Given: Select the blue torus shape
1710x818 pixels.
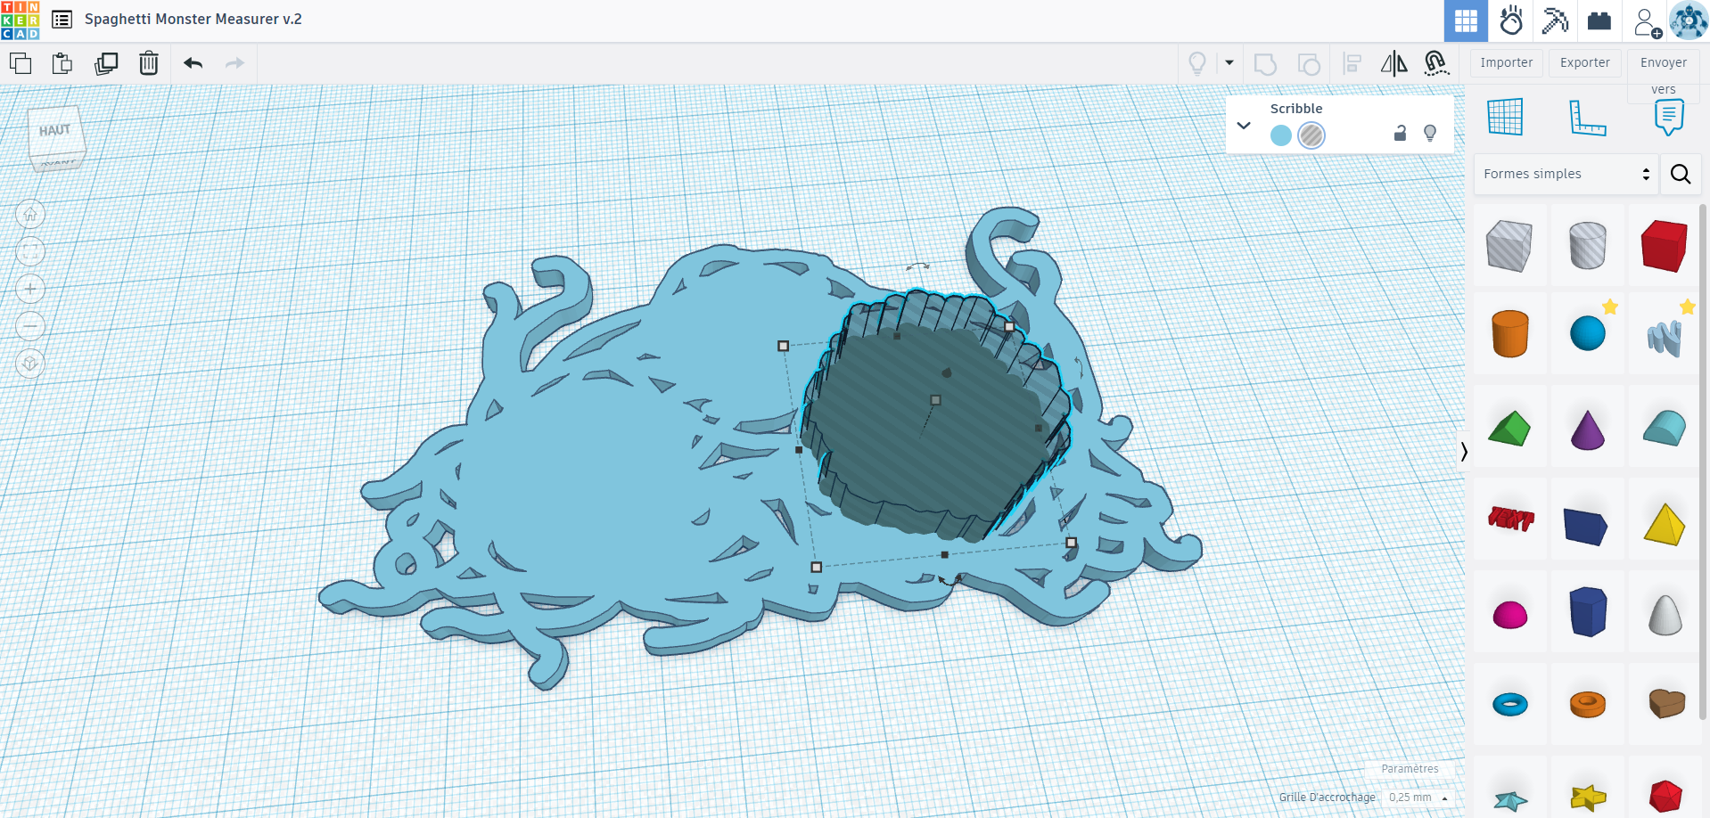Looking at the screenshot, I should pos(1510,705).
